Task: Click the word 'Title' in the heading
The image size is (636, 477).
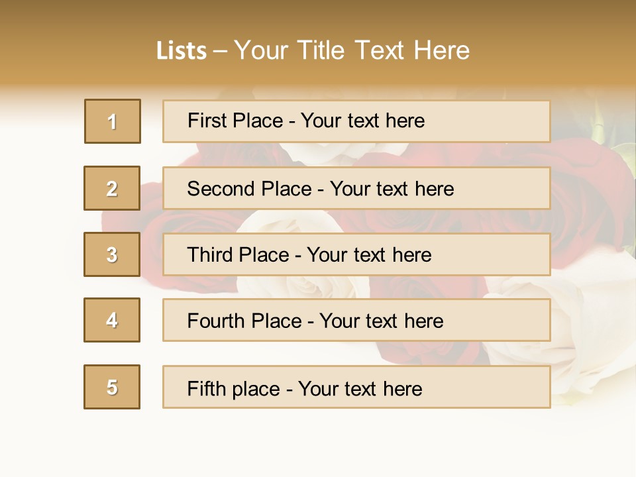Action: pyautogui.click(x=321, y=51)
